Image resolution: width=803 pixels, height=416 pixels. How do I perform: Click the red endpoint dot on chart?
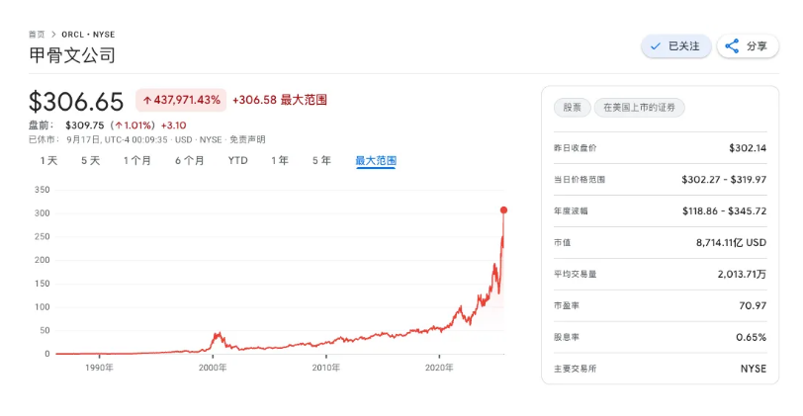(x=503, y=209)
